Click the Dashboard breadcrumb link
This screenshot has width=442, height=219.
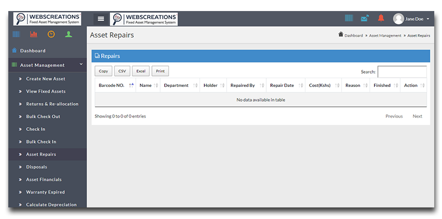coord(354,36)
